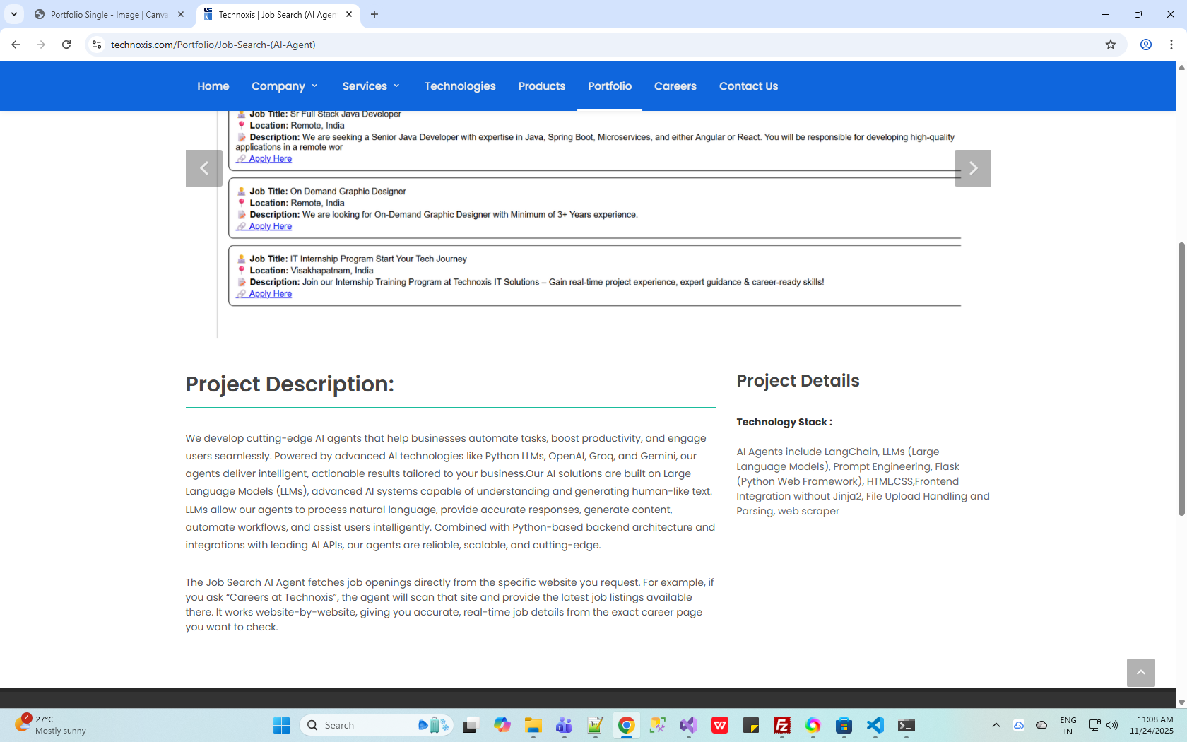Open the tab search dropdown arrow
1187x742 pixels.
tap(14, 14)
